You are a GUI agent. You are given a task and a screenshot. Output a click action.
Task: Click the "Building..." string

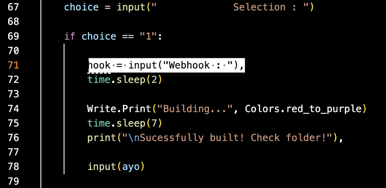(195, 109)
